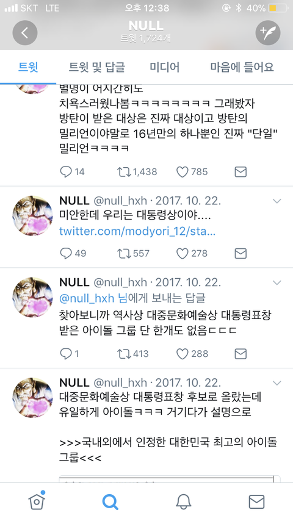
Task: Retweet the tweet with 557 retweets
Action: point(133,254)
